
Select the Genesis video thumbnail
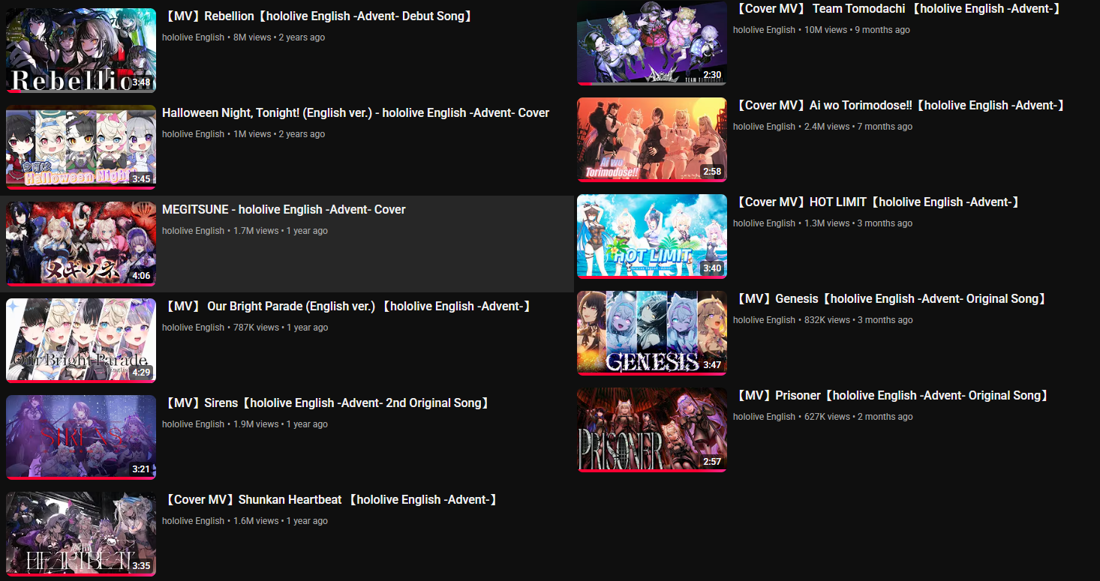click(652, 334)
